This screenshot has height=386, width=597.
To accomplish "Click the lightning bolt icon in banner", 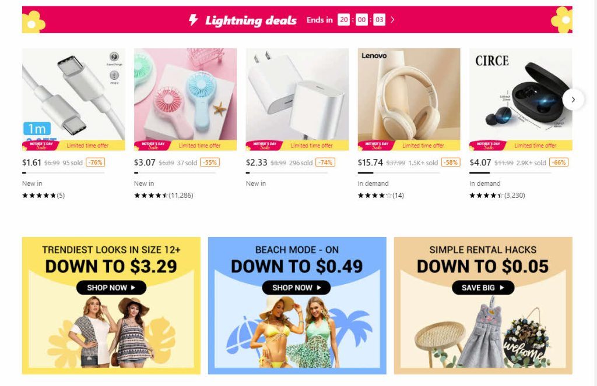I will click(194, 20).
